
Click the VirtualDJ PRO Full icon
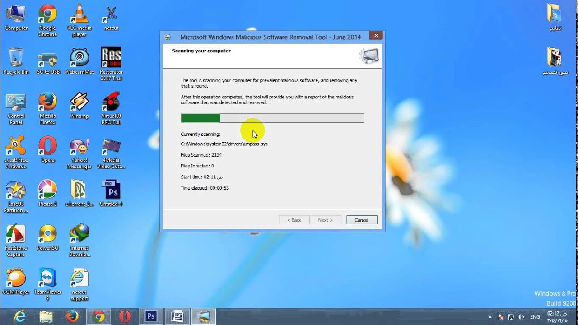coord(111,109)
